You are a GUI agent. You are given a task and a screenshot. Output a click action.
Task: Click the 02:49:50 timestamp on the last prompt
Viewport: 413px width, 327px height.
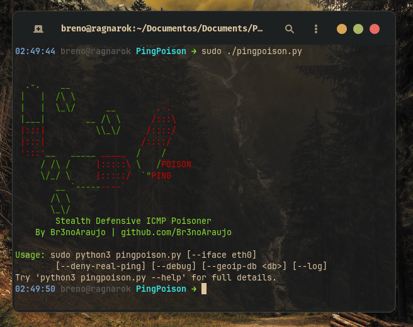pos(35,289)
